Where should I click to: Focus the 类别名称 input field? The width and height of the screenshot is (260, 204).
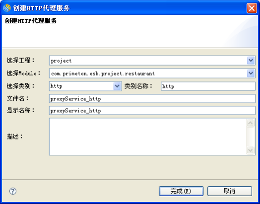tap(208, 86)
